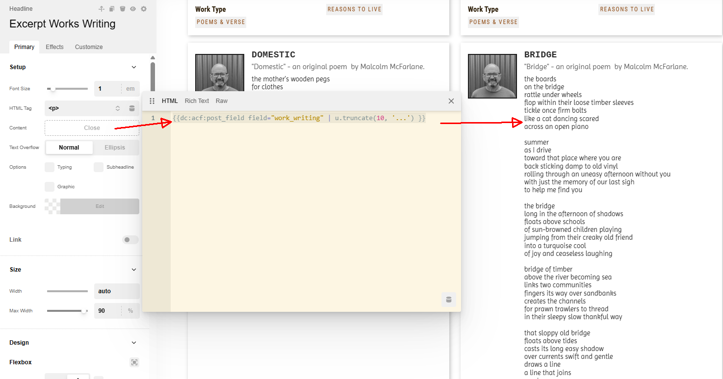The width and height of the screenshot is (723, 379).
Task: Toggle visibility eye icon for Headline element
Action: (x=133, y=9)
